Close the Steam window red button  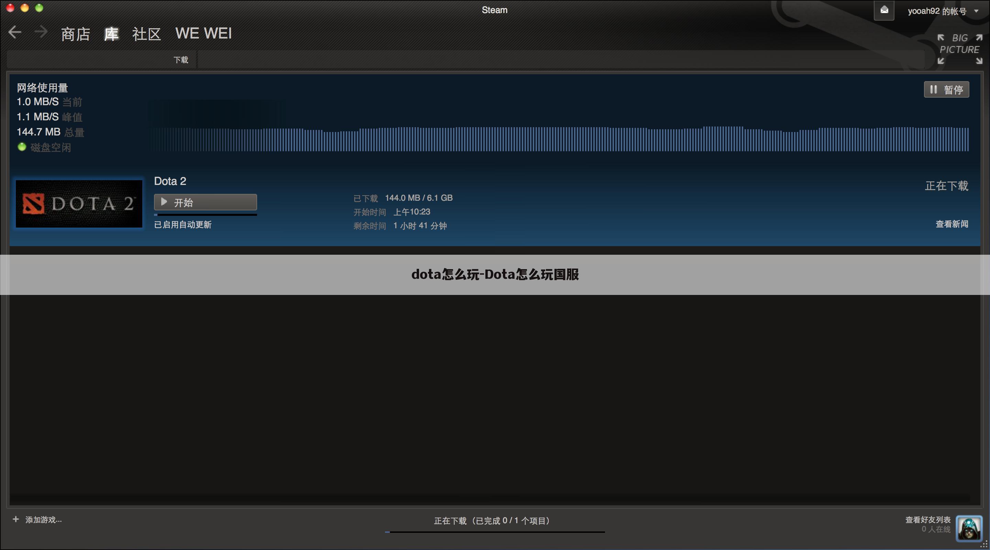(x=10, y=8)
